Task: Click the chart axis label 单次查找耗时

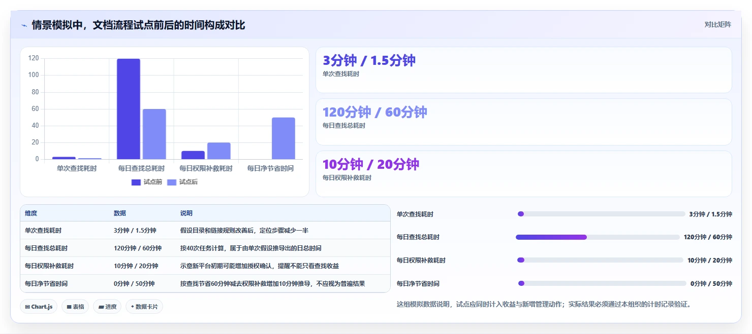Action: tap(77, 168)
